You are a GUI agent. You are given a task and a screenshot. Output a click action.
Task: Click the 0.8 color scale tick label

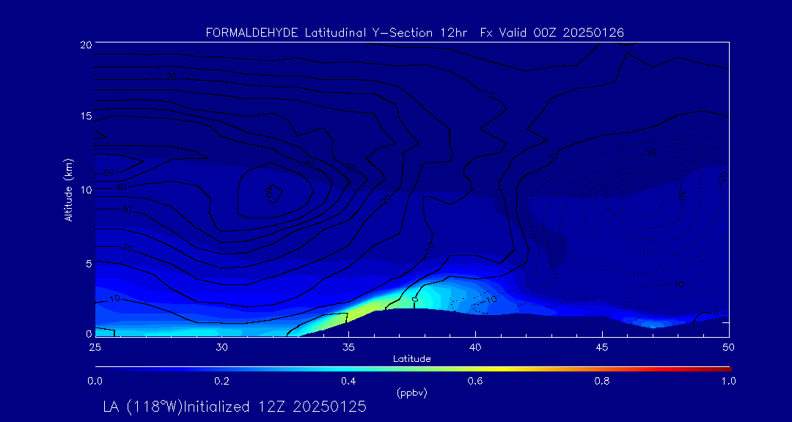[602, 382]
